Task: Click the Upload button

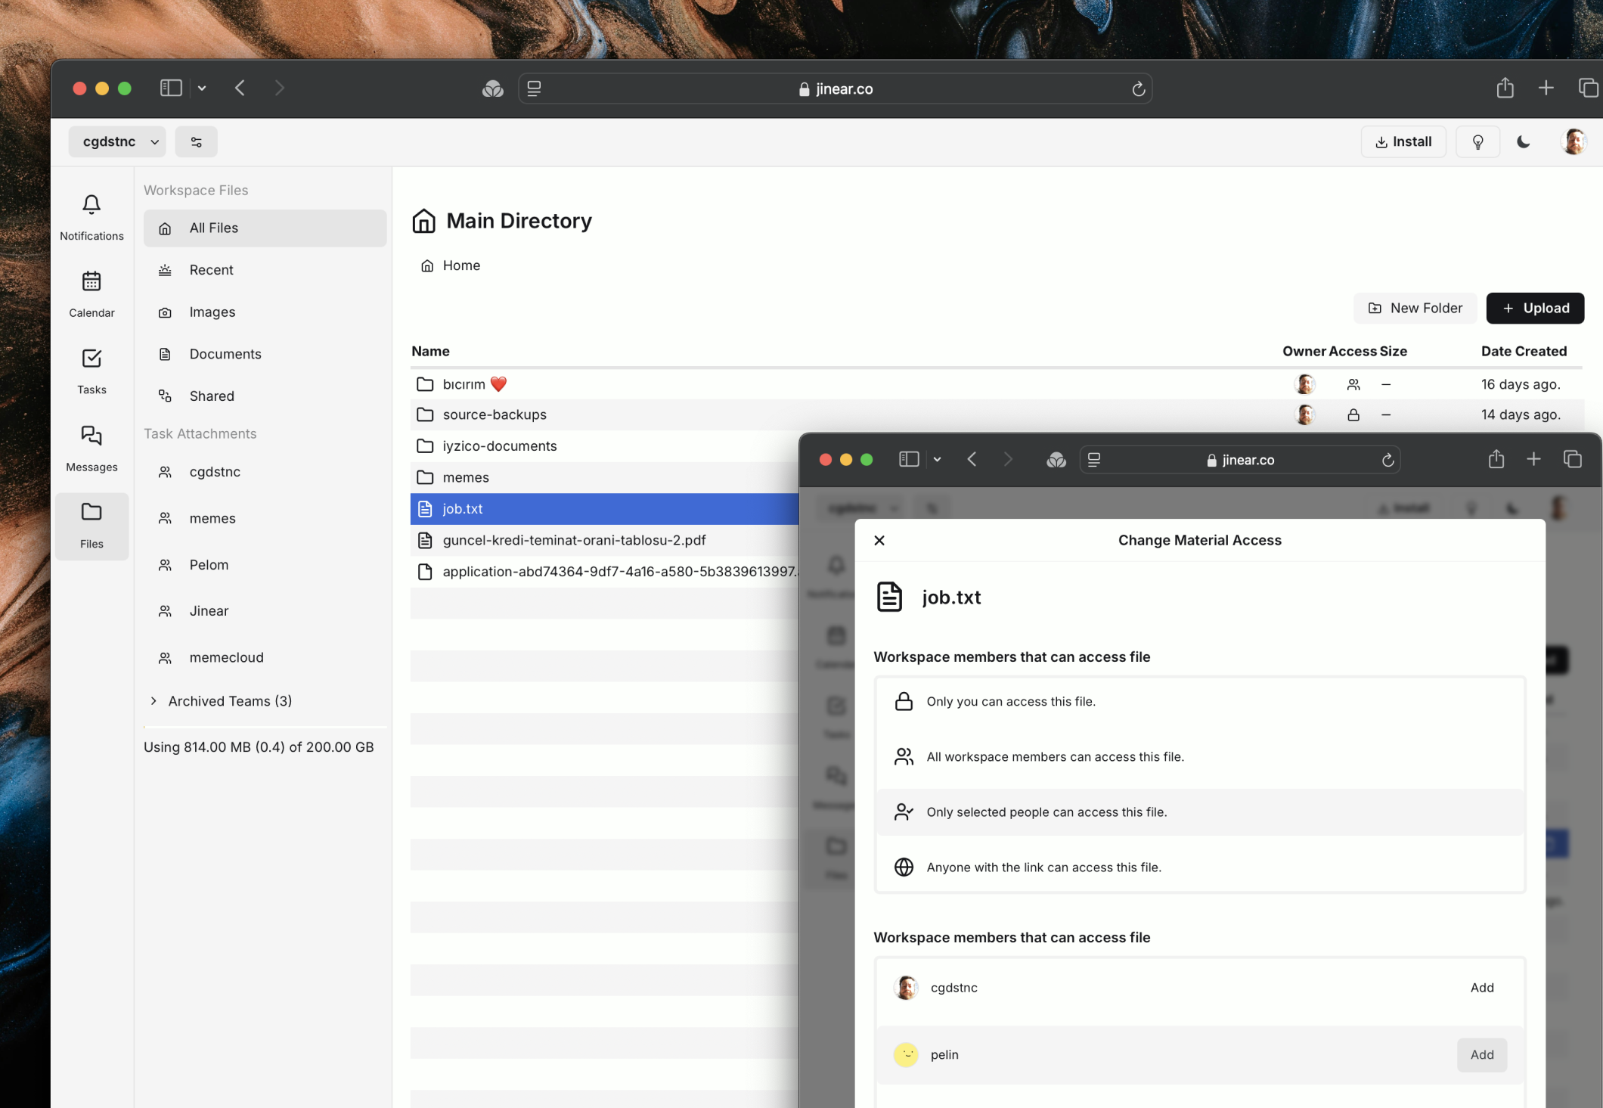Action: [x=1535, y=308]
